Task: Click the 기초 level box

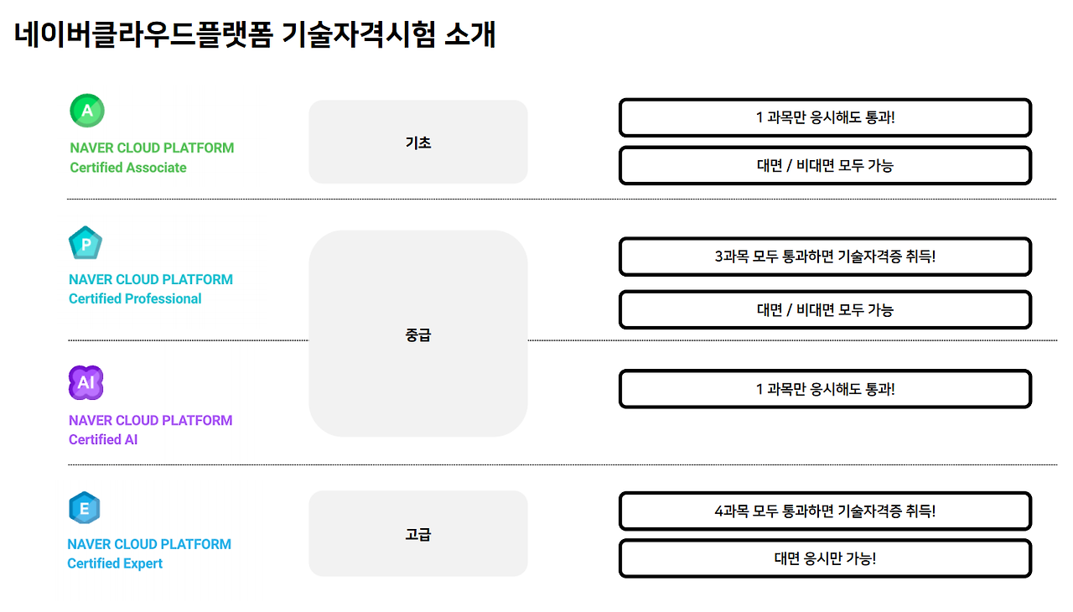Action: click(418, 142)
